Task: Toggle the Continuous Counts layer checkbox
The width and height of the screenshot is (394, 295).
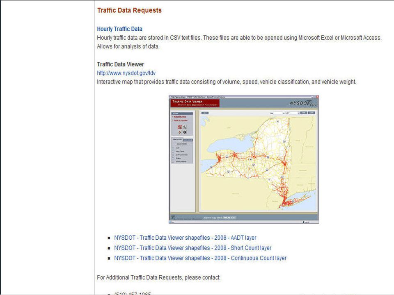Action: click(x=173, y=155)
